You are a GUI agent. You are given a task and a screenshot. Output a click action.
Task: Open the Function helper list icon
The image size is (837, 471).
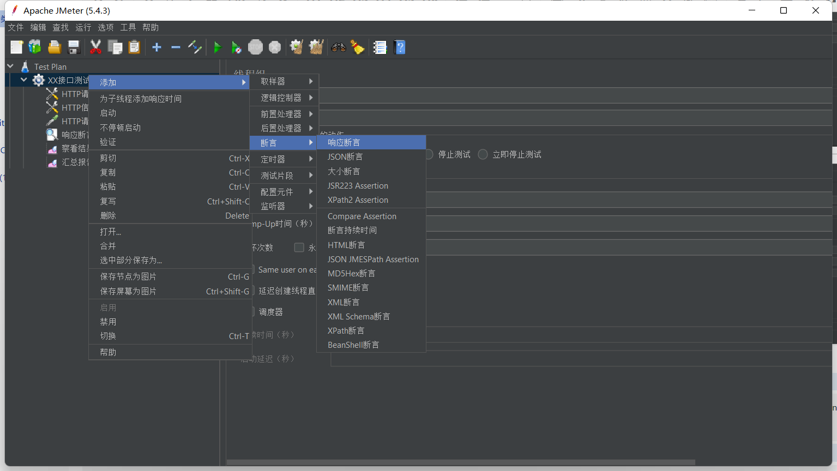[x=380, y=47]
